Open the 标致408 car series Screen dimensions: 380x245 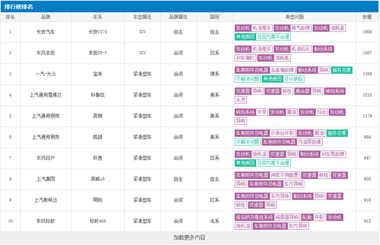point(97,221)
